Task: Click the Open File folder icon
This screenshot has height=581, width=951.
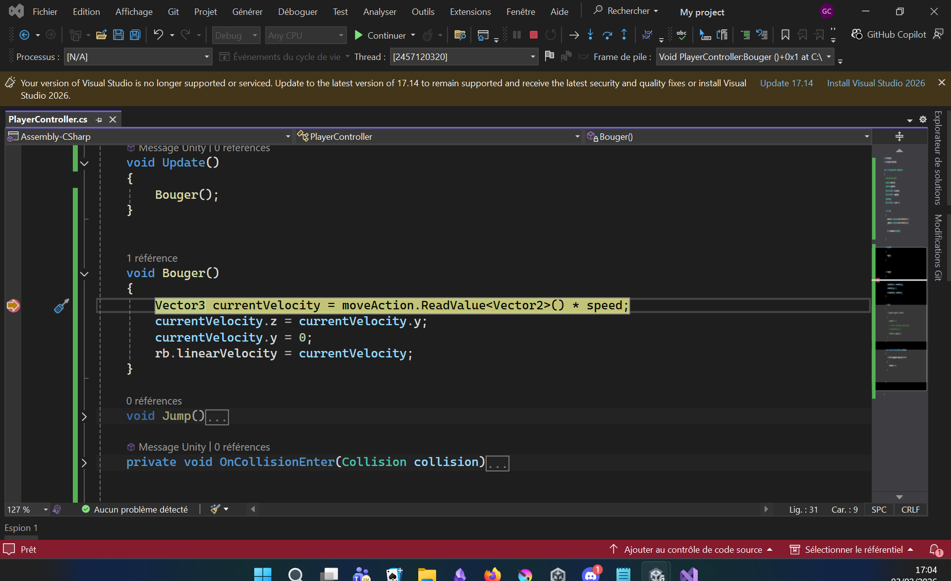Action: pos(101,35)
